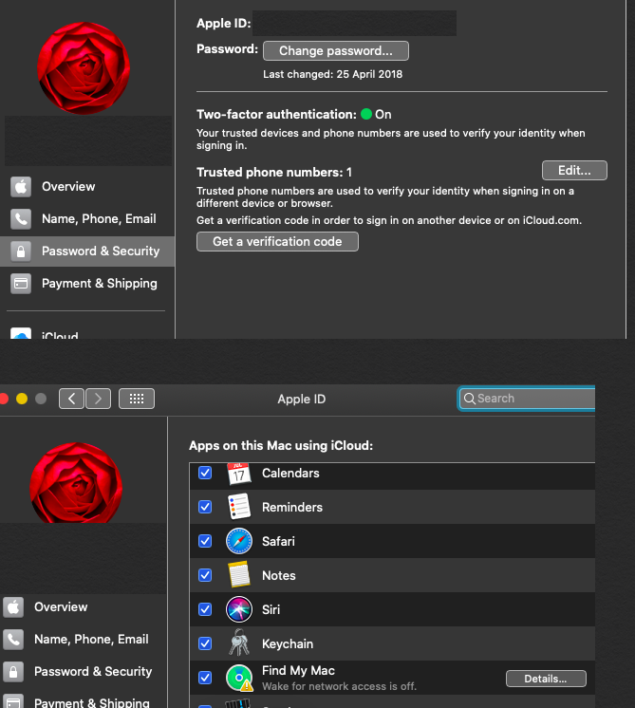Click the 'Trusted phone numbers: 1' heading
The height and width of the screenshot is (708, 635).
point(274,173)
